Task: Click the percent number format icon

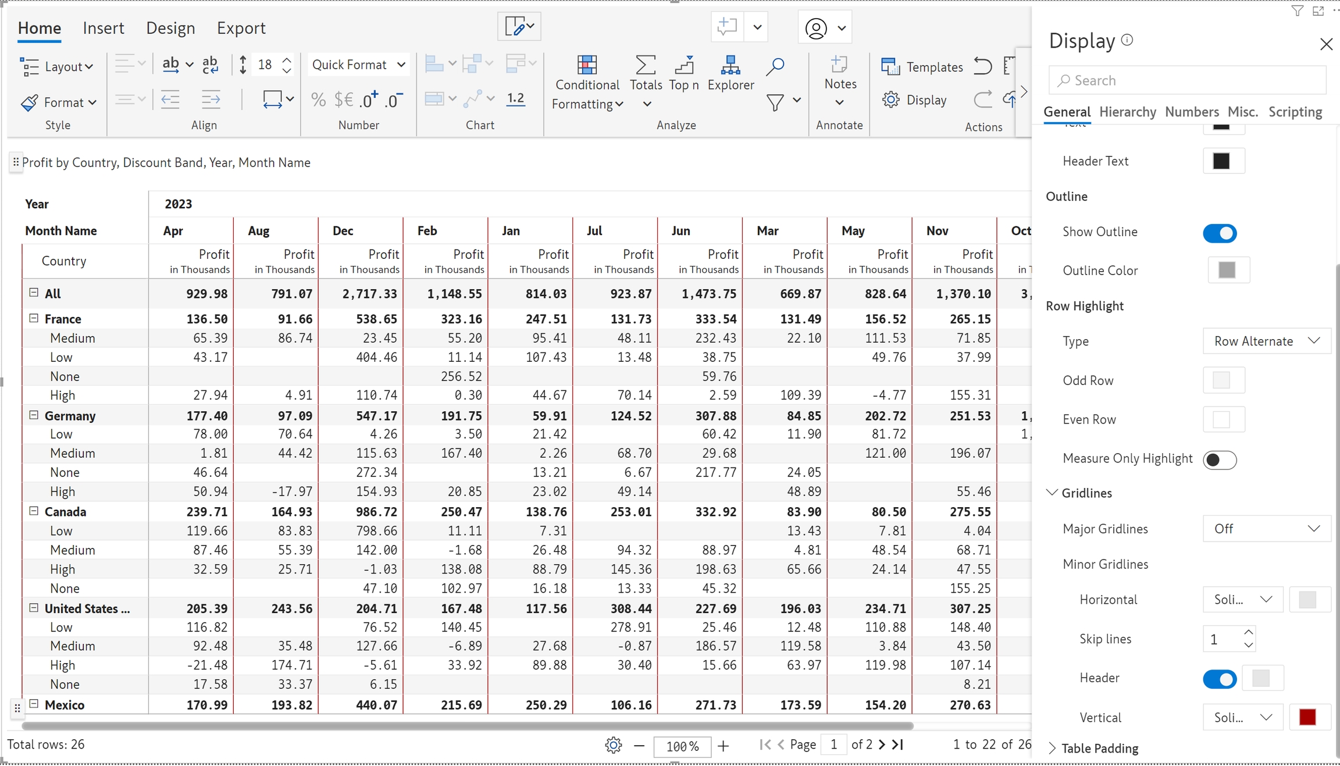Action: point(318,100)
